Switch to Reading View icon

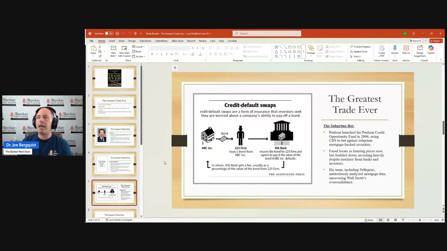tap(395, 220)
